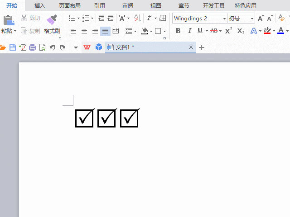Click the open folder icon

point(3,47)
